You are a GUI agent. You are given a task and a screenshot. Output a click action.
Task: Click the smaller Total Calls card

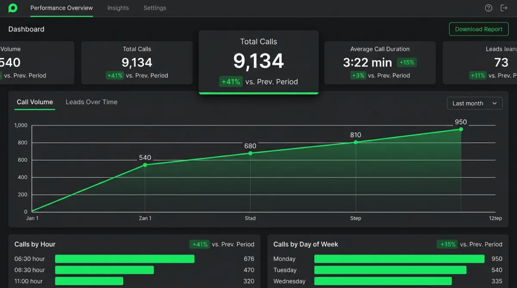point(137,62)
